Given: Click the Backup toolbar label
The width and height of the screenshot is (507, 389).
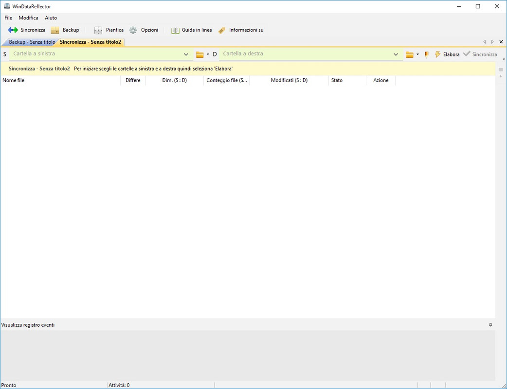Looking at the screenshot, I should (71, 30).
